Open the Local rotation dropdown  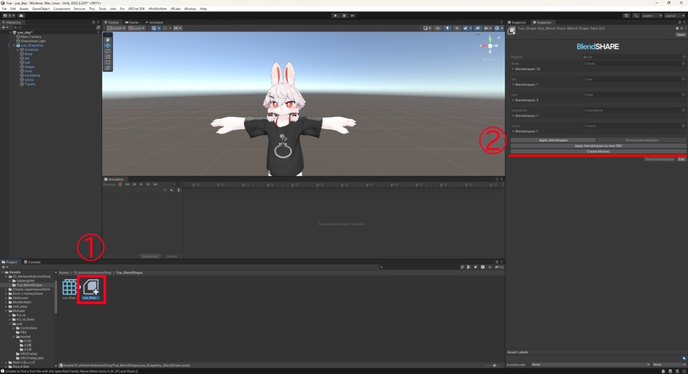tap(136, 28)
